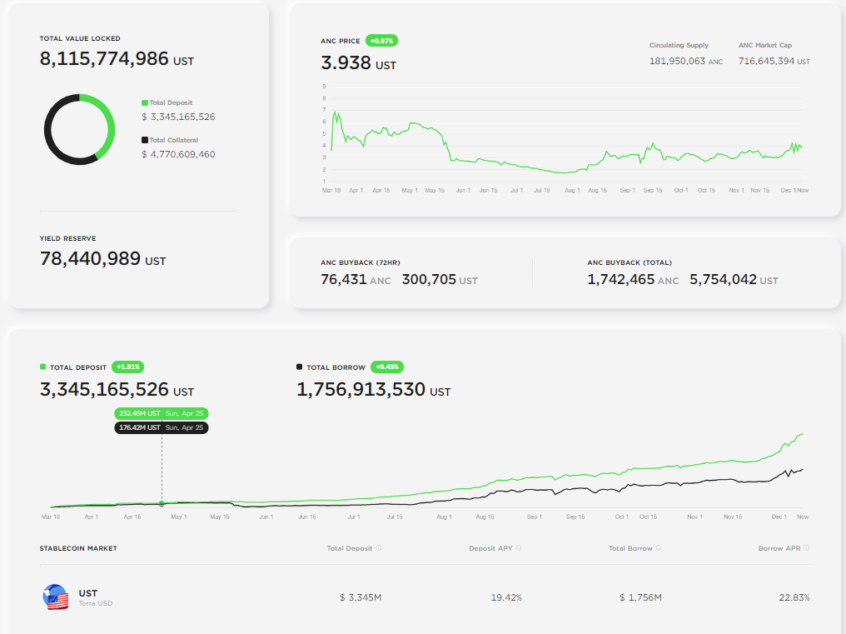
Task: Click the 176.42M UST black tooltip label
Action: point(161,427)
